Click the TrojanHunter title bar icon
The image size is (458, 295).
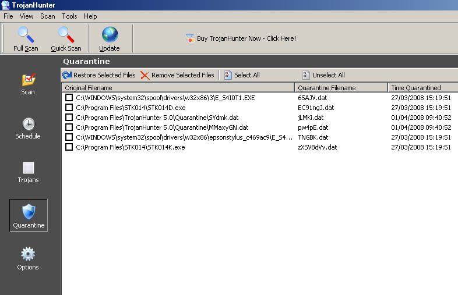pos(6,5)
